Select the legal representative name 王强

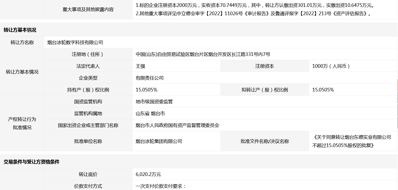pos(140,66)
